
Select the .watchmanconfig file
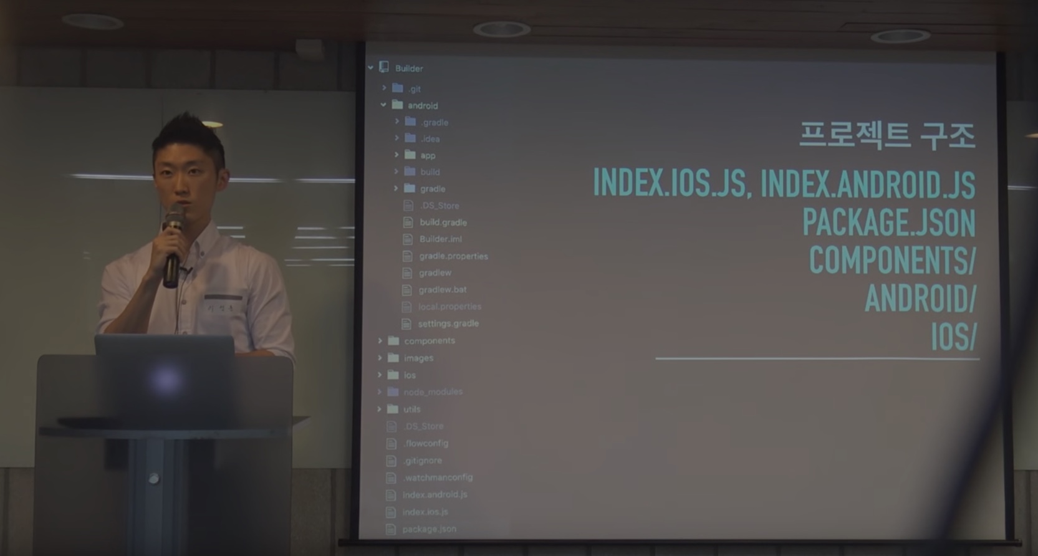(438, 477)
